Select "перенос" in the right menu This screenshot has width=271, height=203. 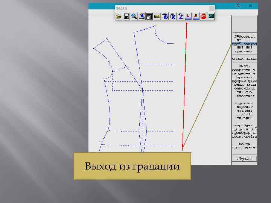point(244,107)
